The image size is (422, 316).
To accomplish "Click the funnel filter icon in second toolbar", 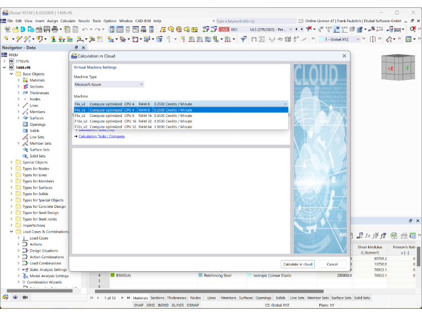I will [x=244, y=39].
